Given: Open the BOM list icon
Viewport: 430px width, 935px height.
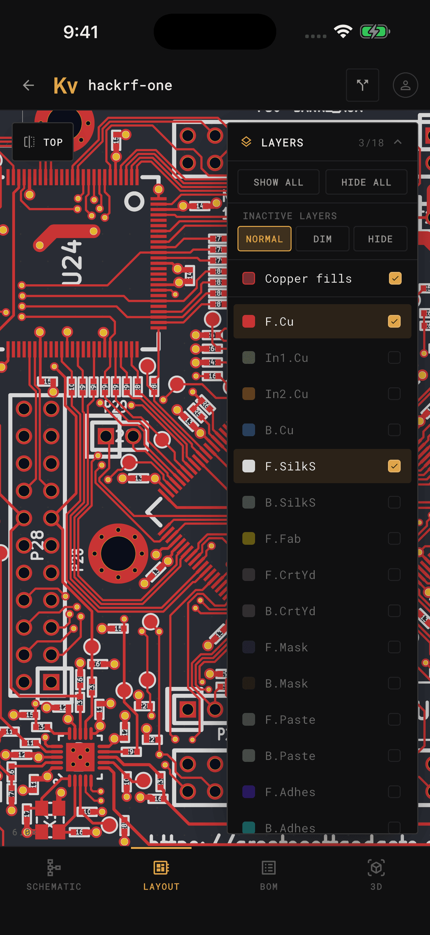Looking at the screenshot, I should click(x=269, y=868).
